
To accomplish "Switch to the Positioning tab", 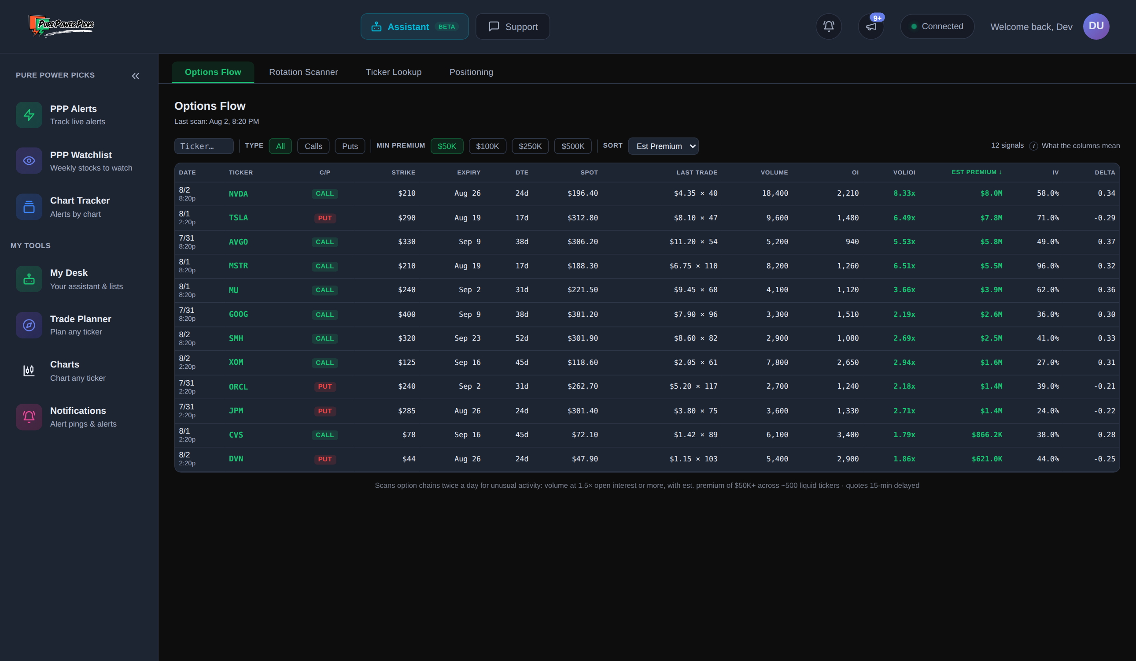I will (x=471, y=72).
